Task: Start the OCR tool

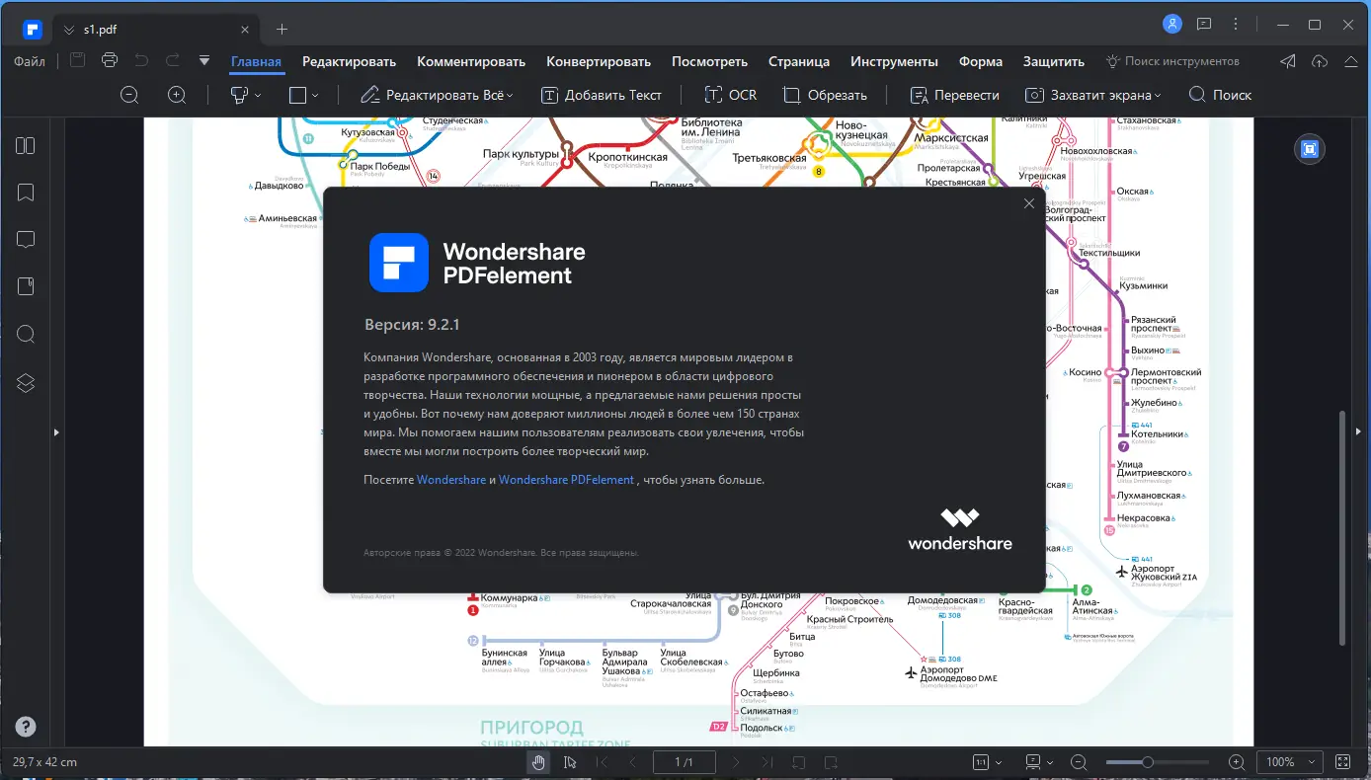Action: point(730,94)
